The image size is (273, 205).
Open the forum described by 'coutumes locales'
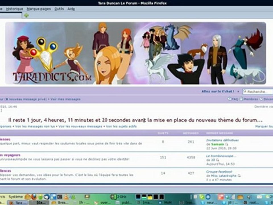pos(5,139)
